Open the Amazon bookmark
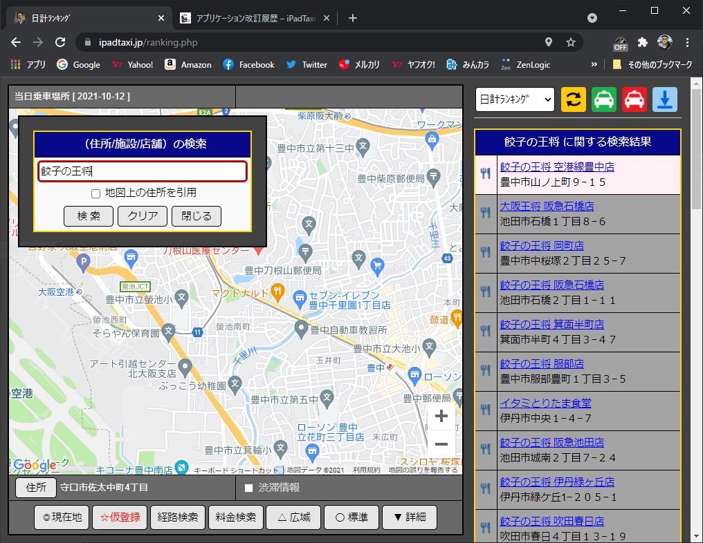Image resolution: width=703 pixels, height=543 pixels. pos(188,64)
